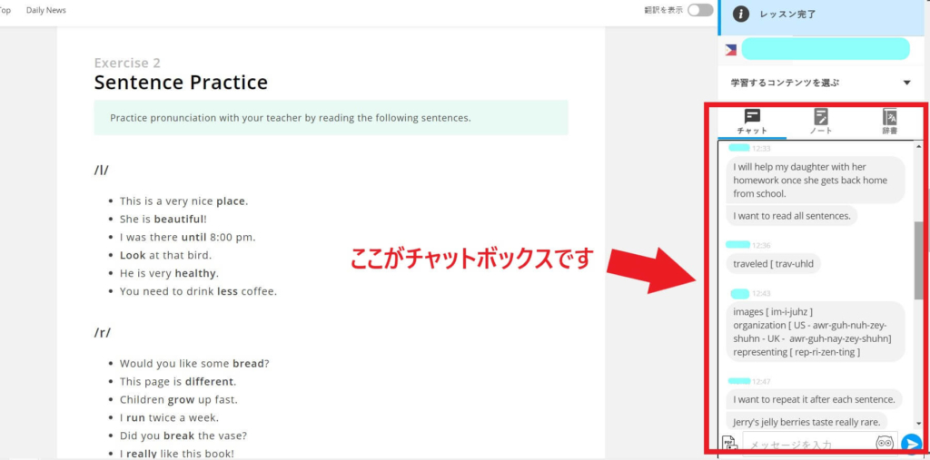
Task: Click the Sentence Practice heading
Action: pos(181,83)
